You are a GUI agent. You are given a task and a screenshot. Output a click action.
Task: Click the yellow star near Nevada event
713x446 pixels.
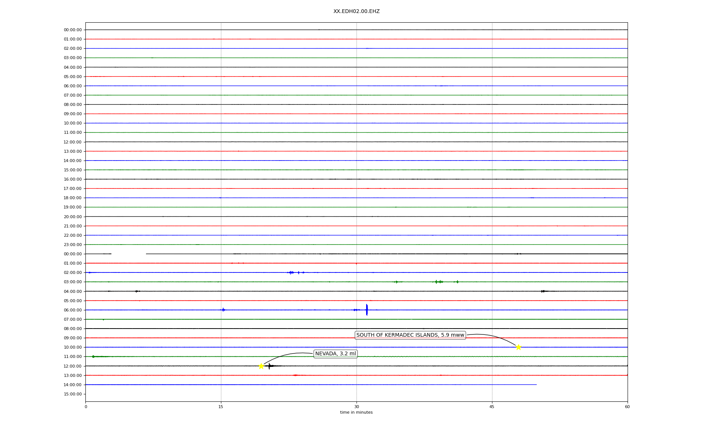[x=261, y=366]
